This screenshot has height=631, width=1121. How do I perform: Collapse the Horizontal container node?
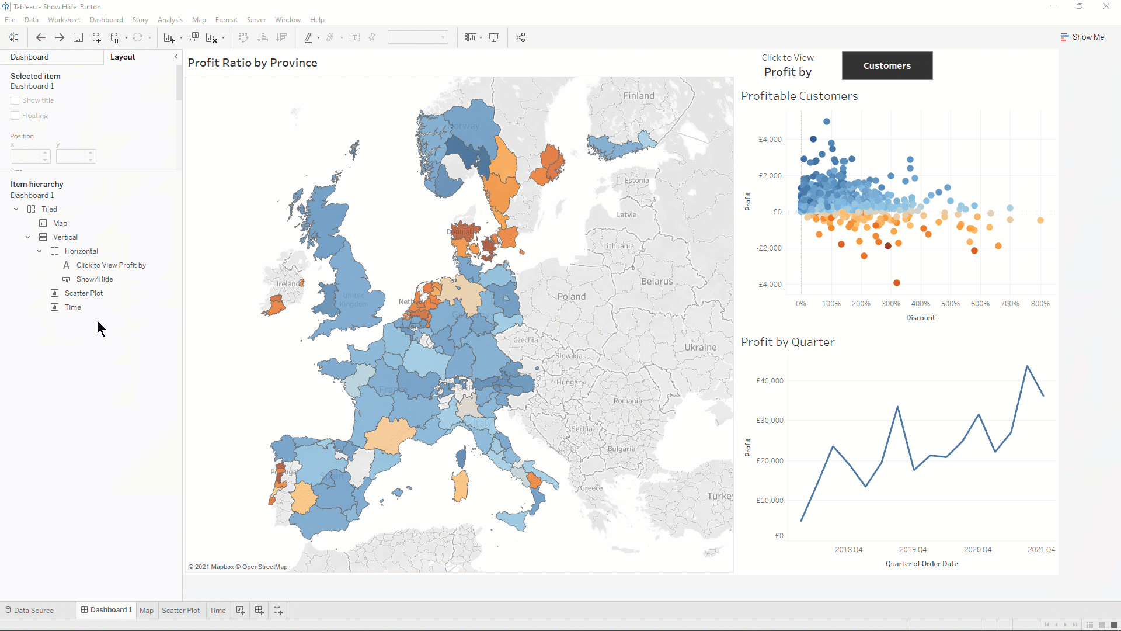tap(39, 251)
